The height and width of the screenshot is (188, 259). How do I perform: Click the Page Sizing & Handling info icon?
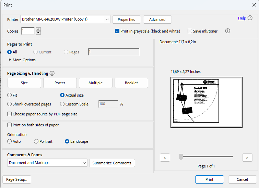[52, 73]
